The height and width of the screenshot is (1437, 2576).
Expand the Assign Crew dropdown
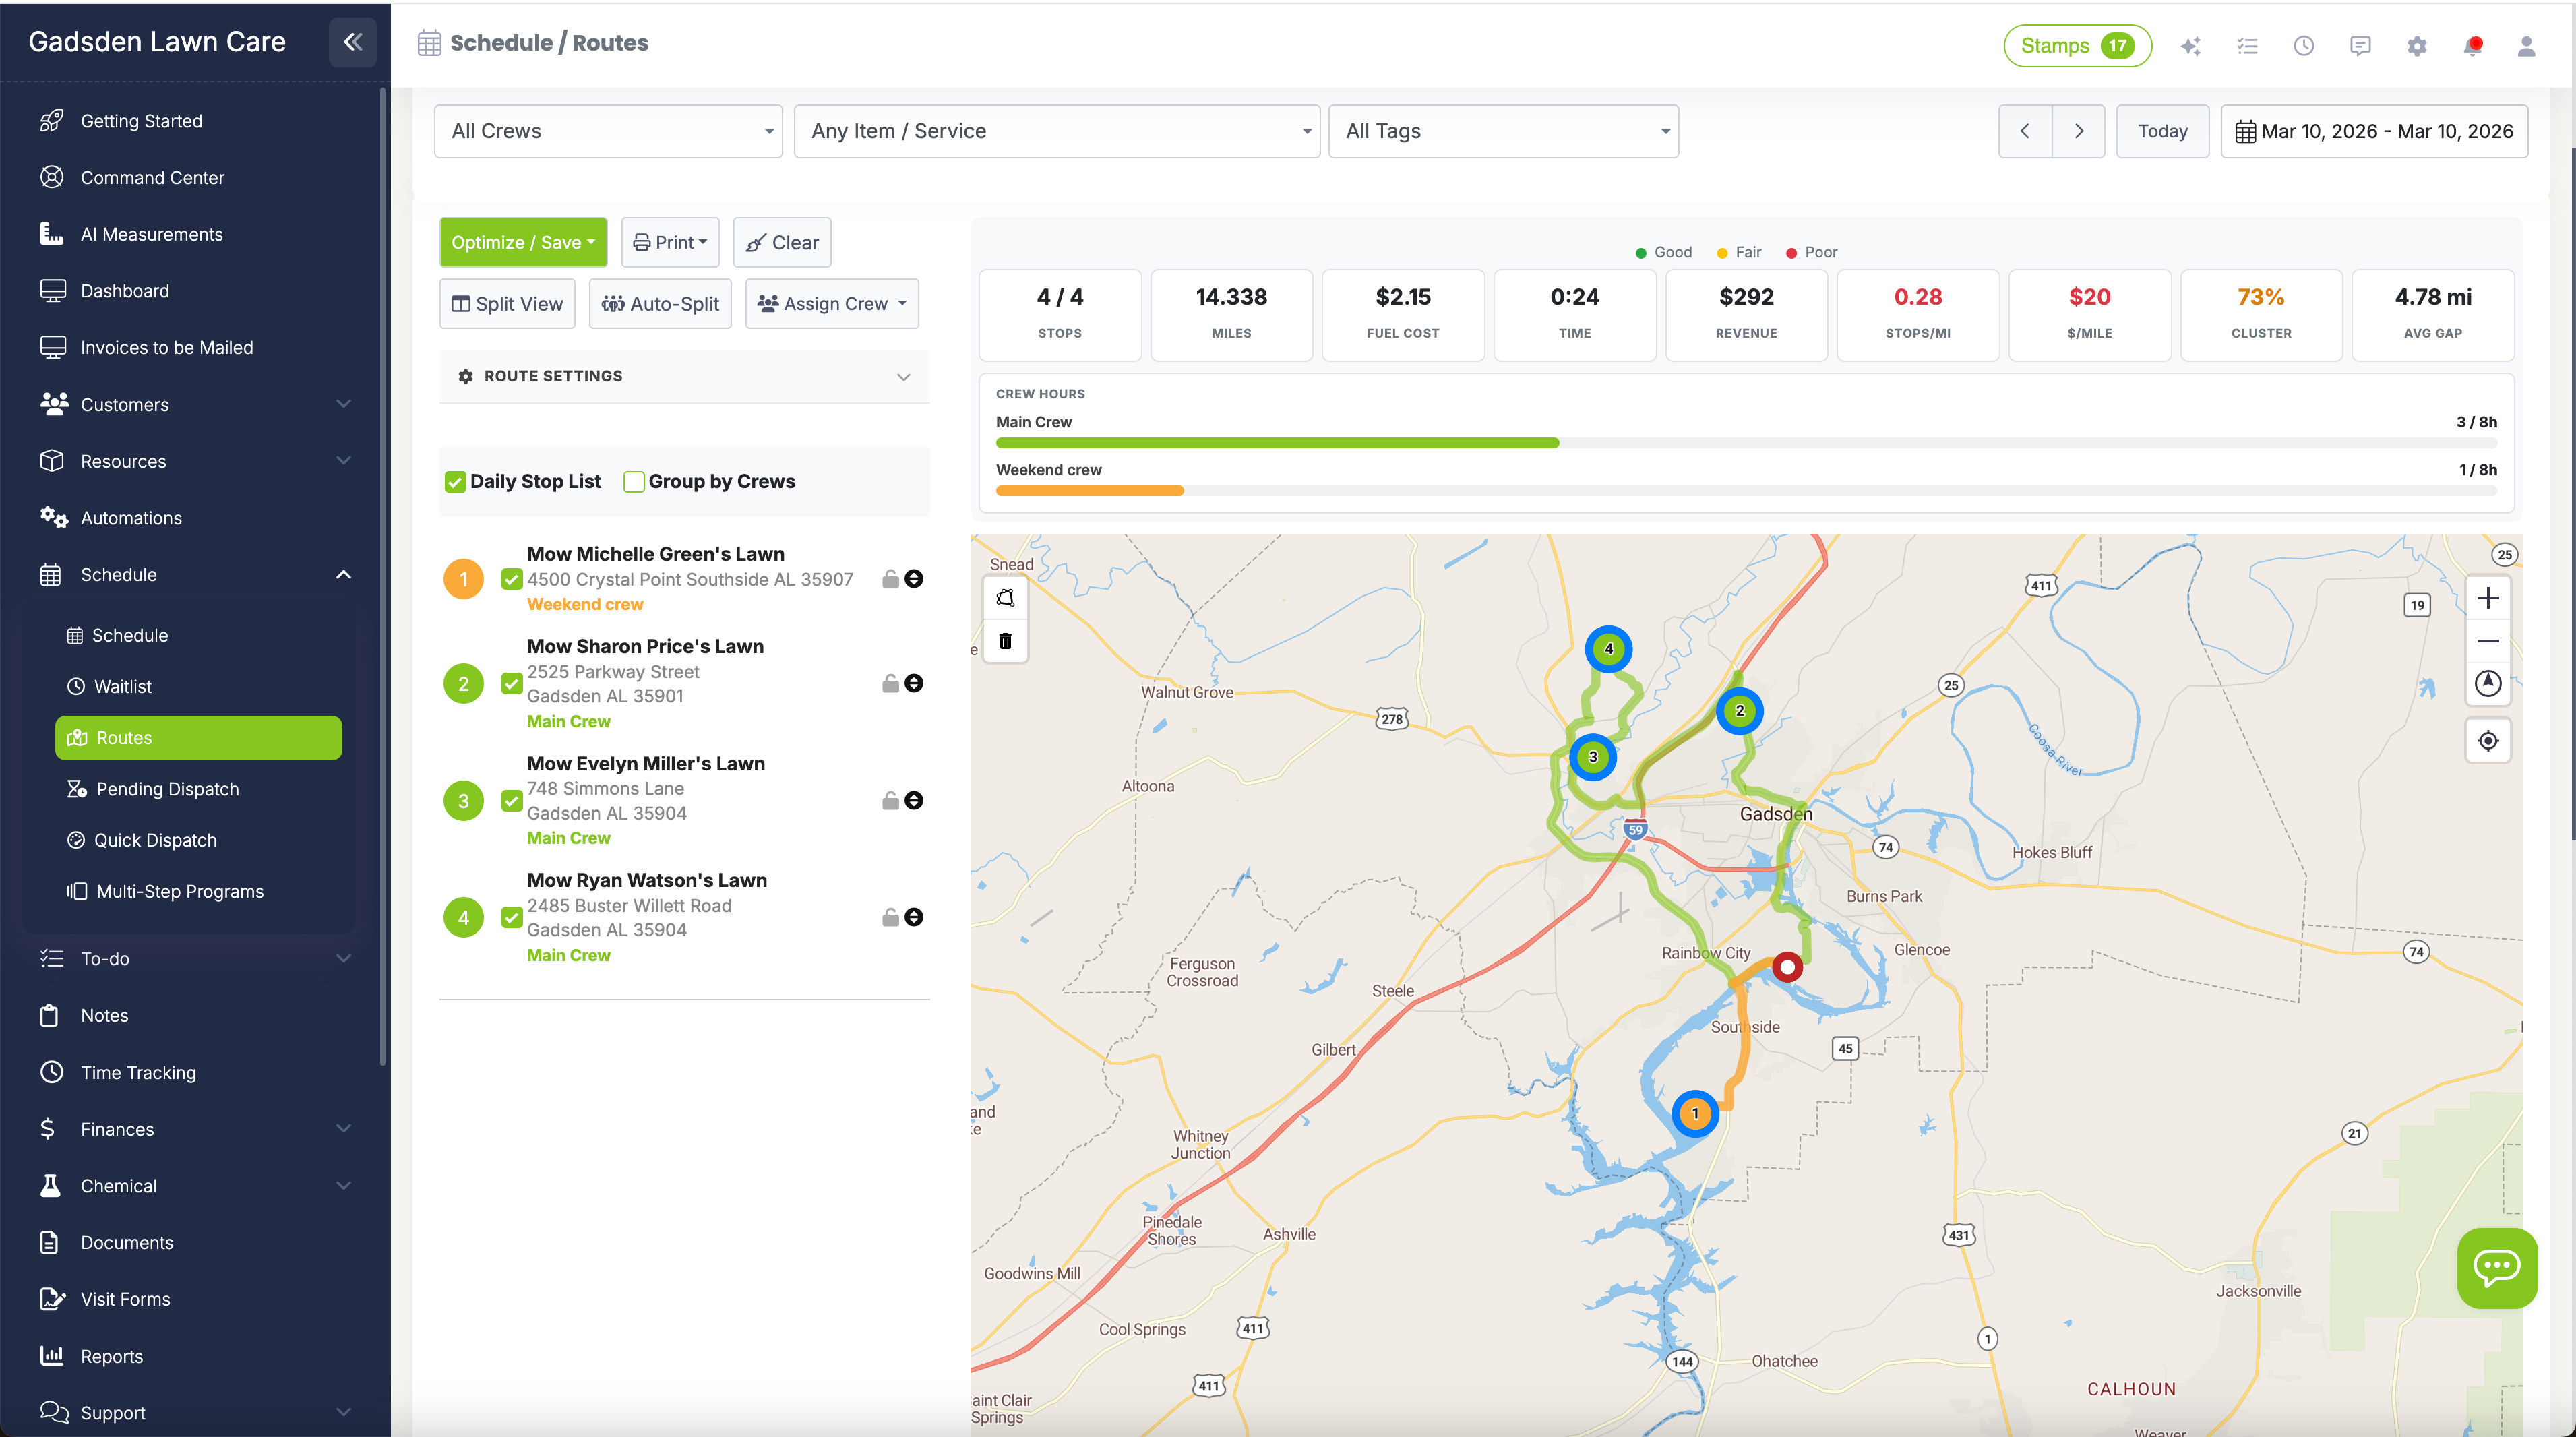pyautogui.click(x=831, y=303)
